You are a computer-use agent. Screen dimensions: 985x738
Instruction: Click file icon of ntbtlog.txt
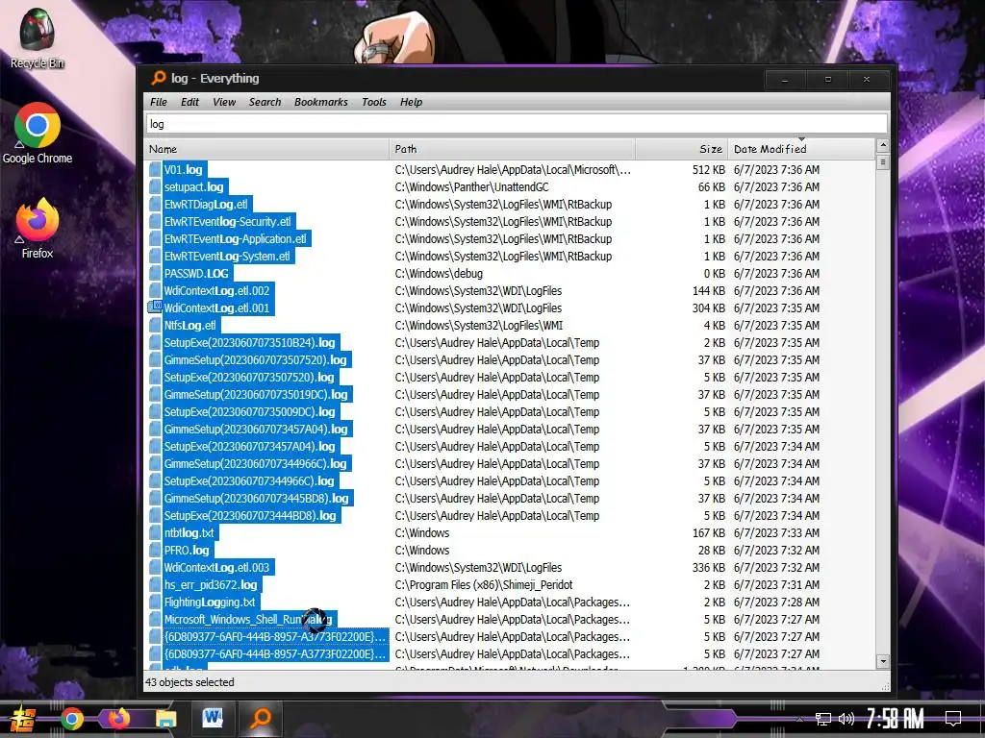[155, 532]
